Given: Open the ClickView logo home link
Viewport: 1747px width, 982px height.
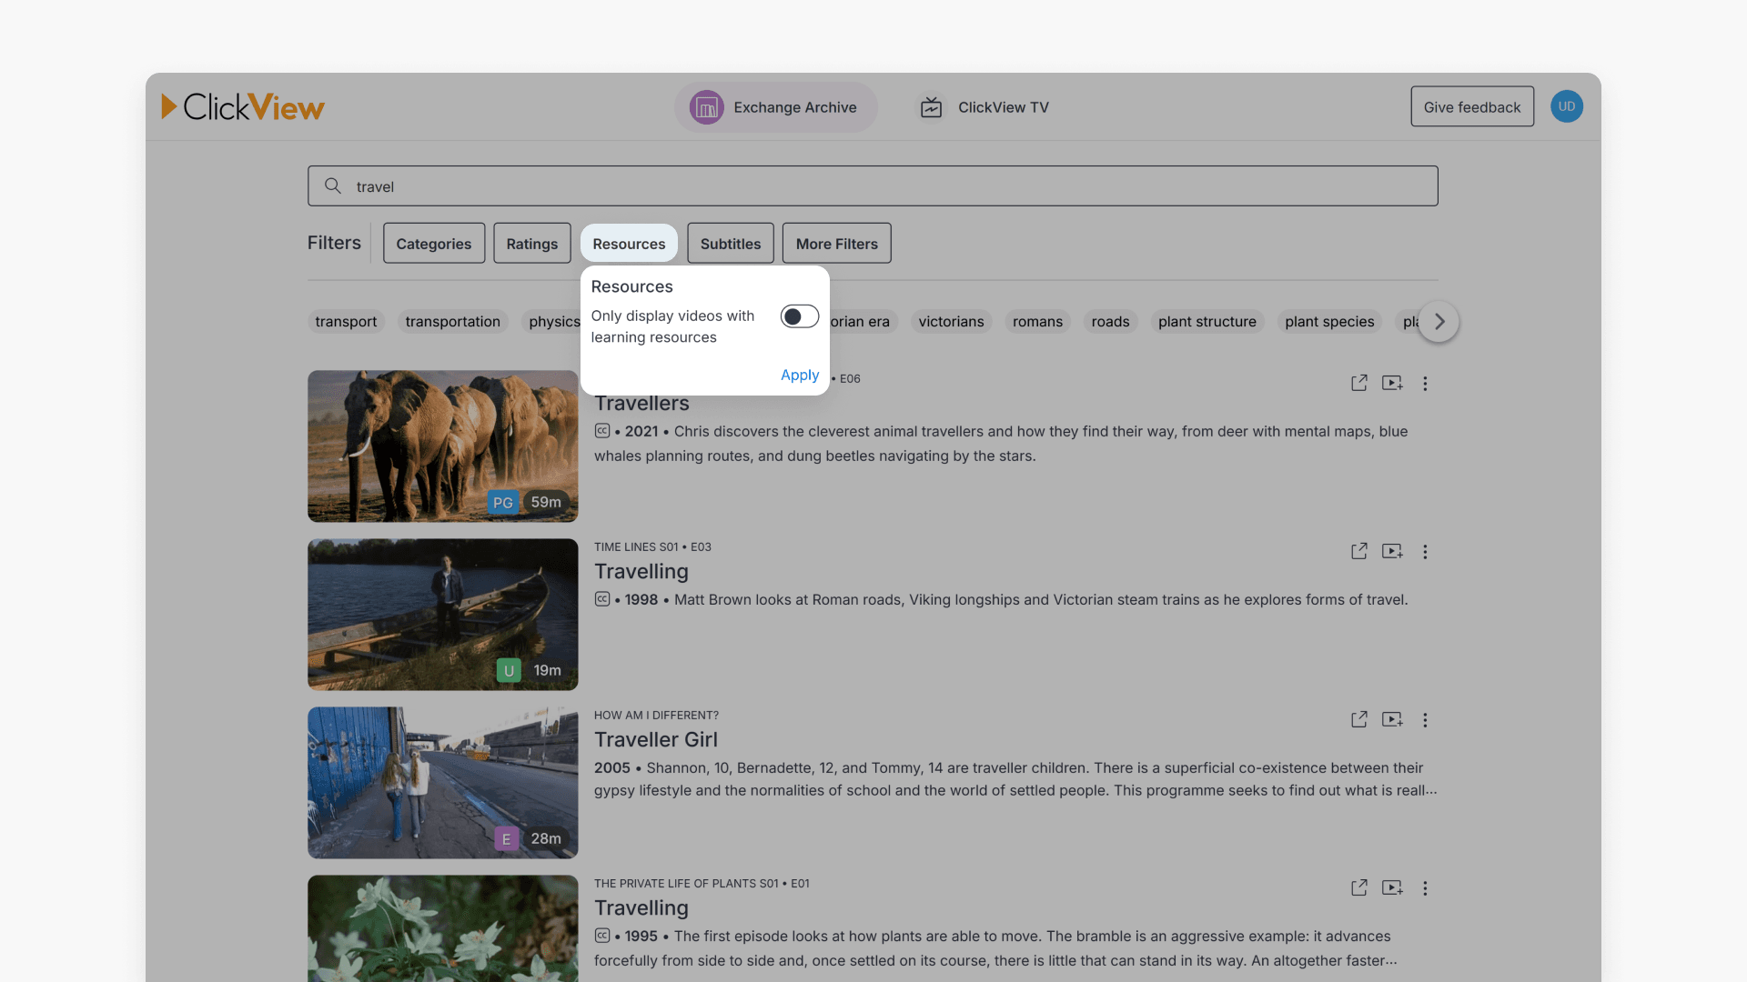Looking at the screenshot, I should tap(243, 107).
